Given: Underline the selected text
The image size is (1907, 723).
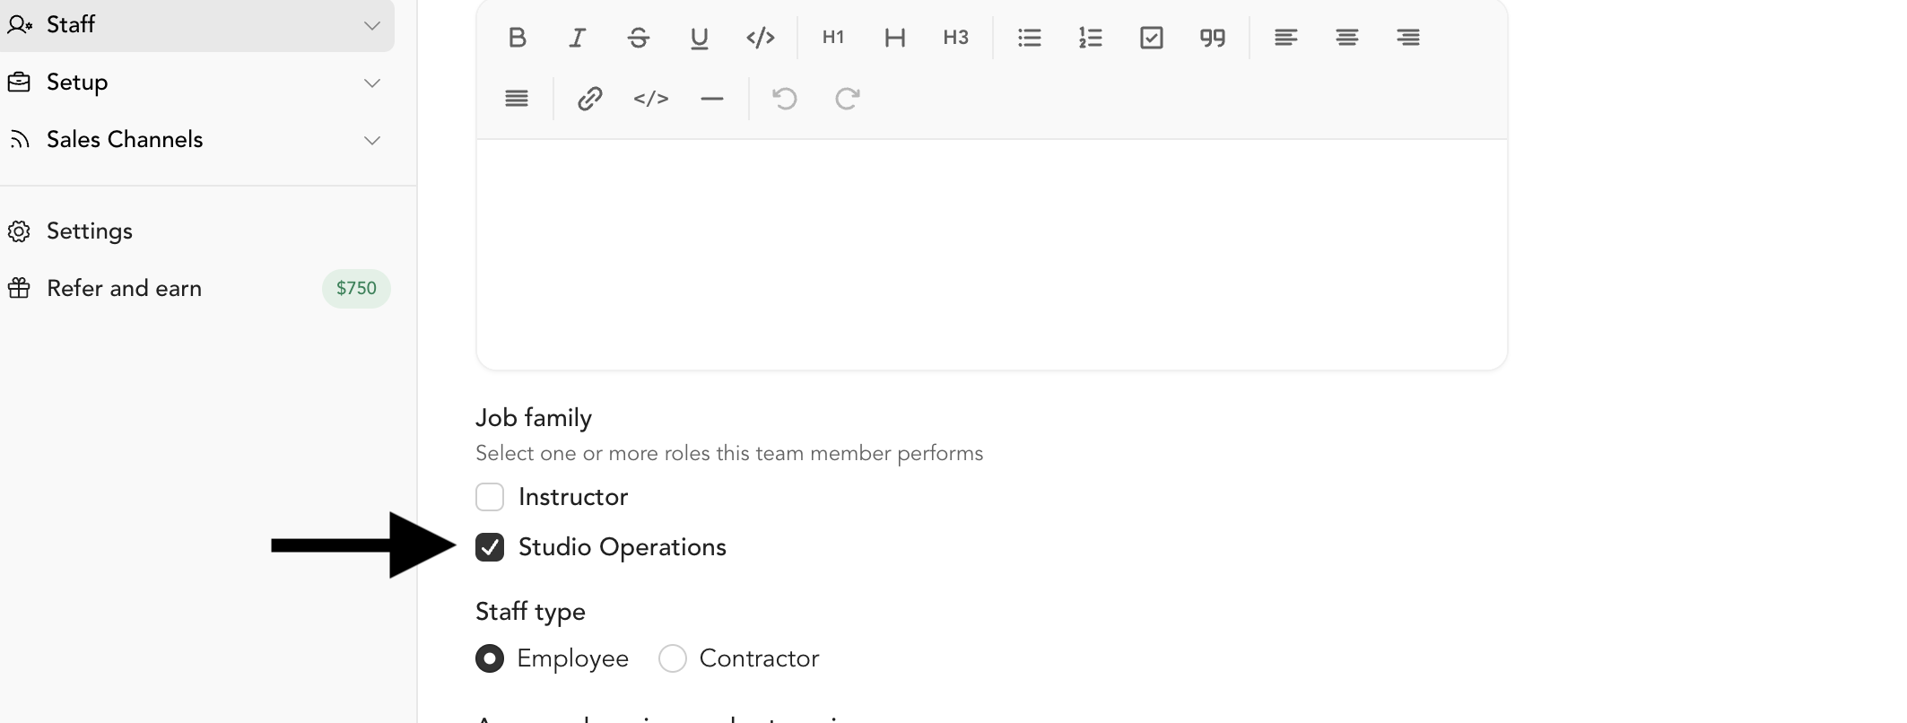Looking at the screenshot, I should pyautogui.click(x=700, y=38).
